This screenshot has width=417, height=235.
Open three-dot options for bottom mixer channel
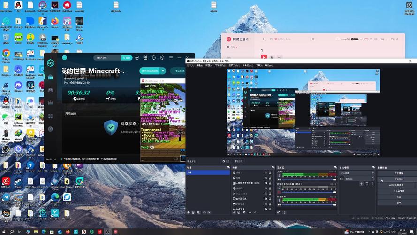279,200
